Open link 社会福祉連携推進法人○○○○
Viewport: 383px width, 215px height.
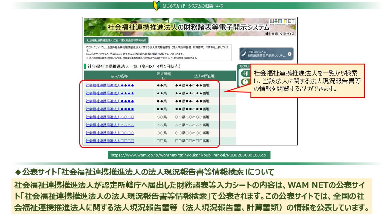[110, 133]
